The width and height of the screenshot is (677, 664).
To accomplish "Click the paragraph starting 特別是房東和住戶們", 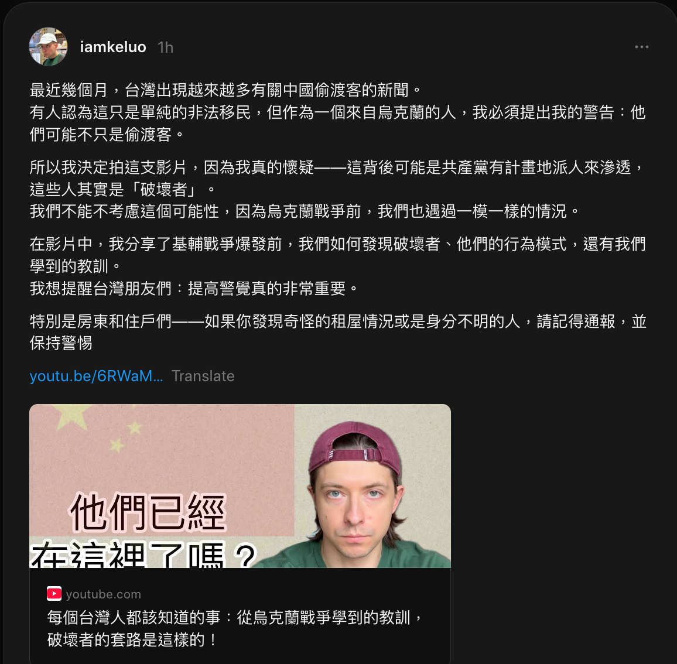I will [338, 332].
